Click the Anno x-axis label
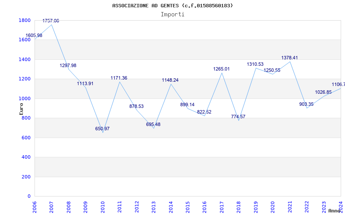 click(335, 211)
